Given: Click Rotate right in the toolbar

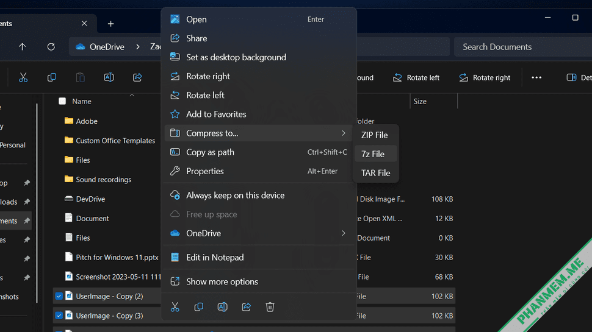Looking at the screenshot, I should click(x=485, y=77).
